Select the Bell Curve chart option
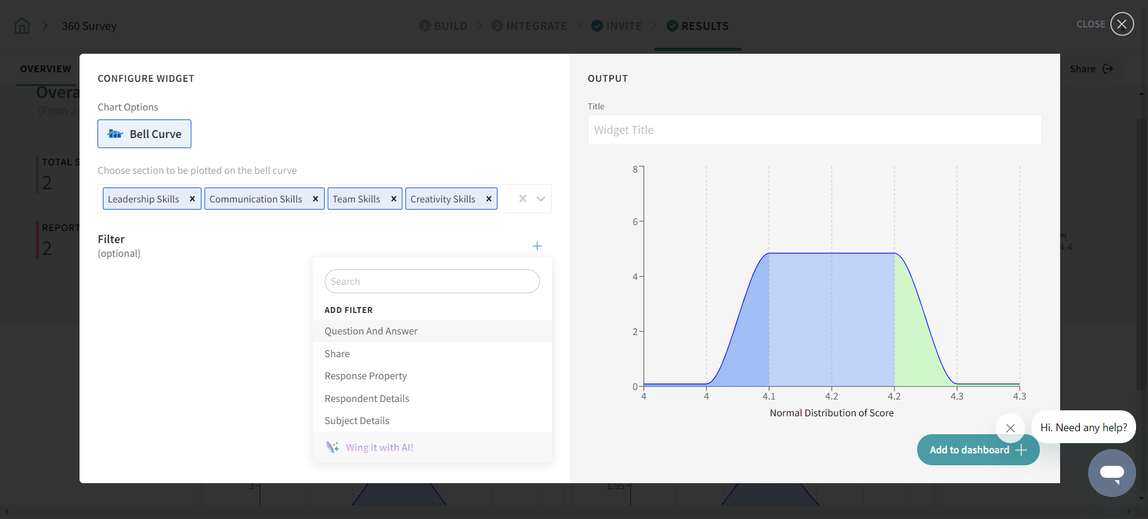The width and height of the screenshot is (1148, 519). coord(144,134)
